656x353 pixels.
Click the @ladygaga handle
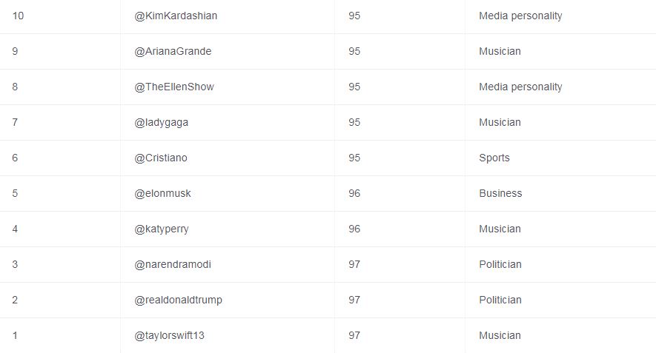[162, 122]
